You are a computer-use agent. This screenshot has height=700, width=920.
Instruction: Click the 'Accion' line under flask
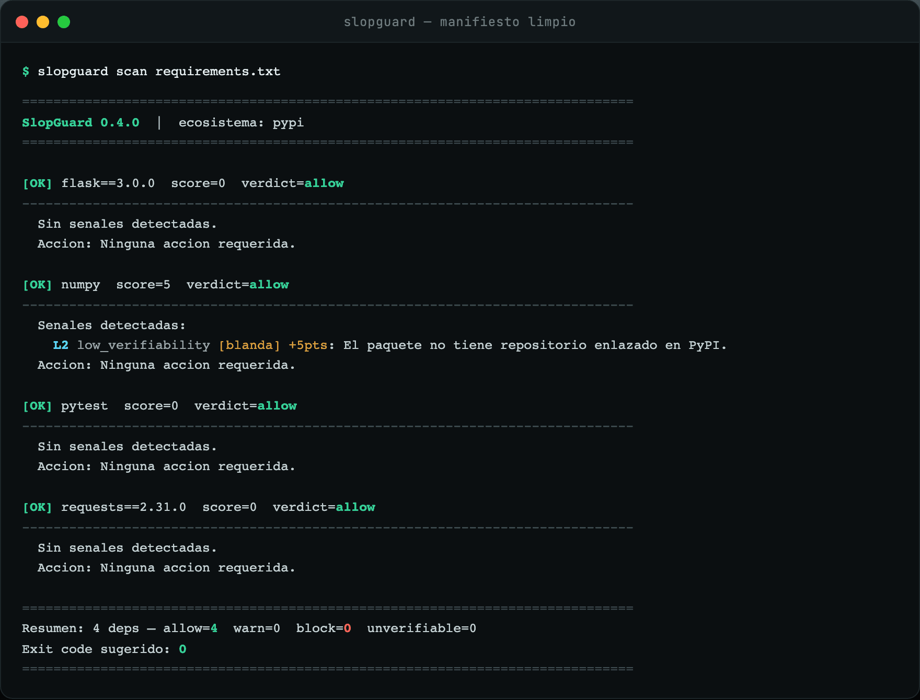[x=166, y=244]
